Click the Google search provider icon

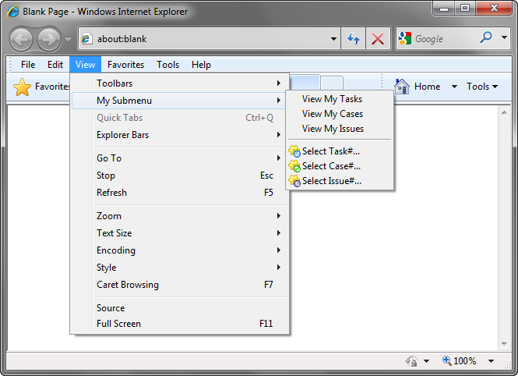point(405,39)
